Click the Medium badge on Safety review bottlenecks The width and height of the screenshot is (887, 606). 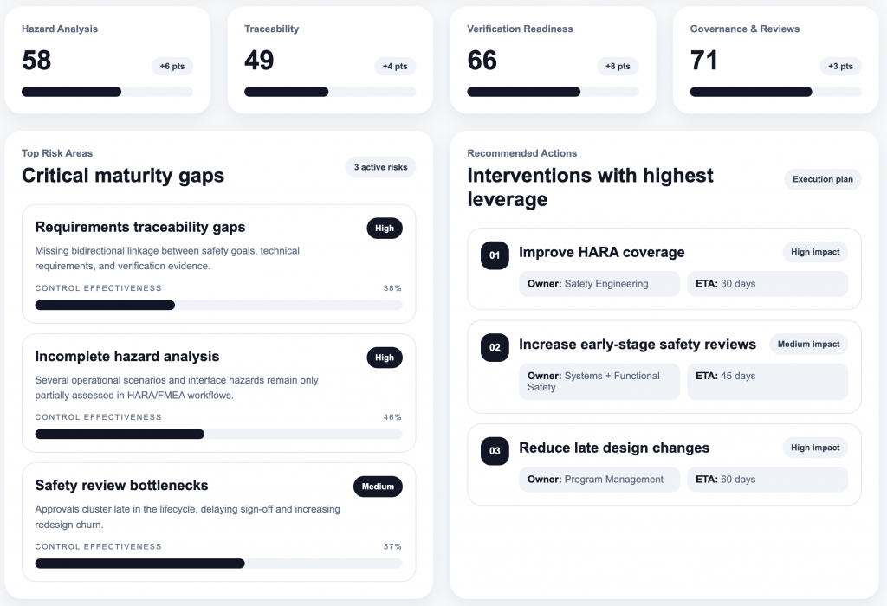point(378,487)
